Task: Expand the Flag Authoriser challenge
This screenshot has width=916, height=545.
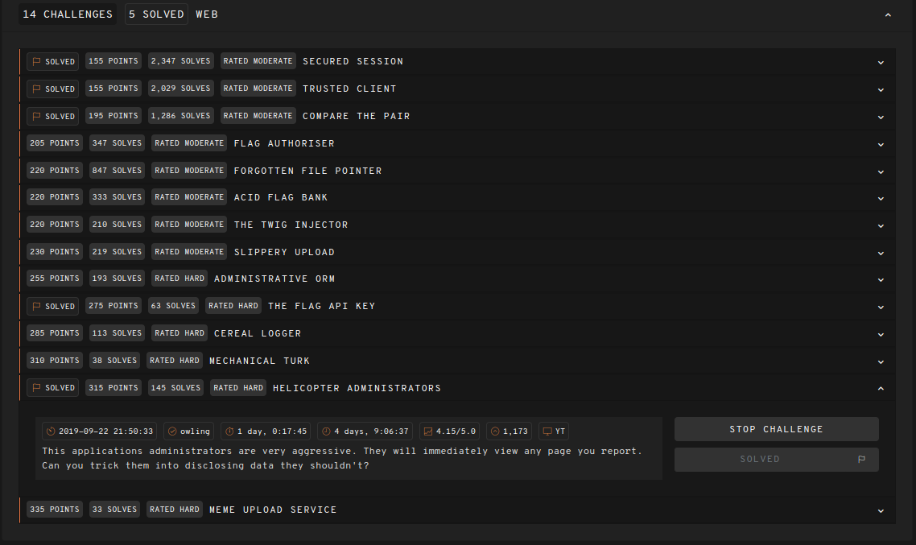Action: pyautogui.click(x=880, y=143)
